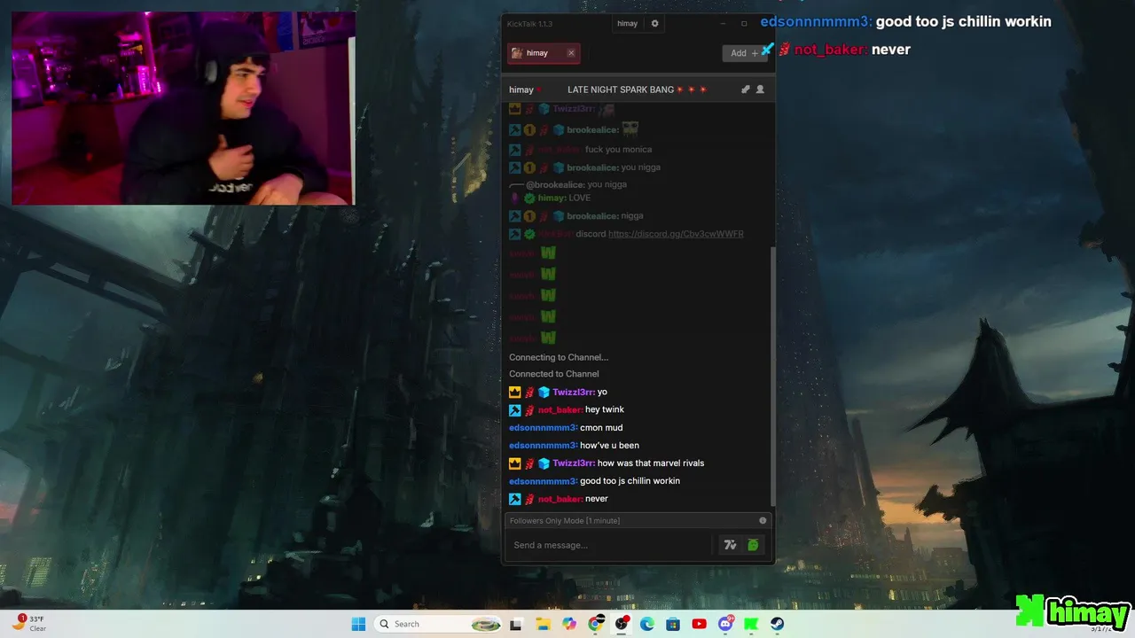Open Steam from the taskbar
Image resolution: width=1135 pixels, height=638 pixels.
[778, 624]
